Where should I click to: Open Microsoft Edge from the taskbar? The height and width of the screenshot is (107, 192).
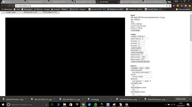click(58, 105)
